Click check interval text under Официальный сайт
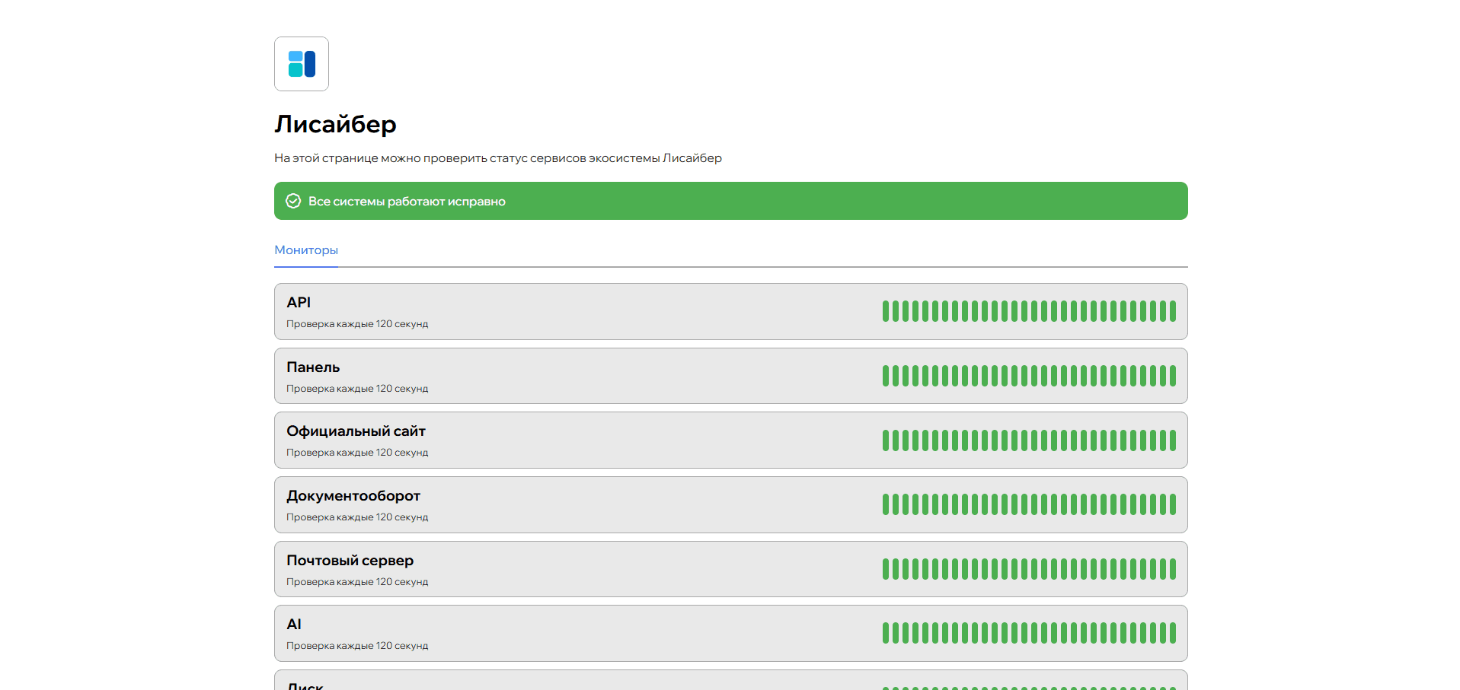 point(357,453)
